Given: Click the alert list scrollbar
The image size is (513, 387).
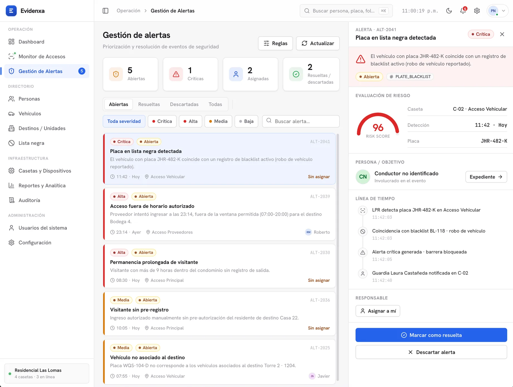Looking at the screenshot, I should [338, 257].
